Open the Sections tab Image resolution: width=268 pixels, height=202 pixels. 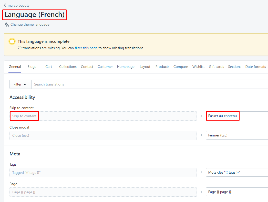[234, 67]
